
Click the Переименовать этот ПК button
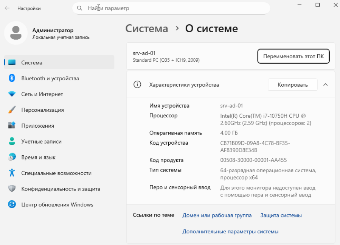click(x=293, y=56)
